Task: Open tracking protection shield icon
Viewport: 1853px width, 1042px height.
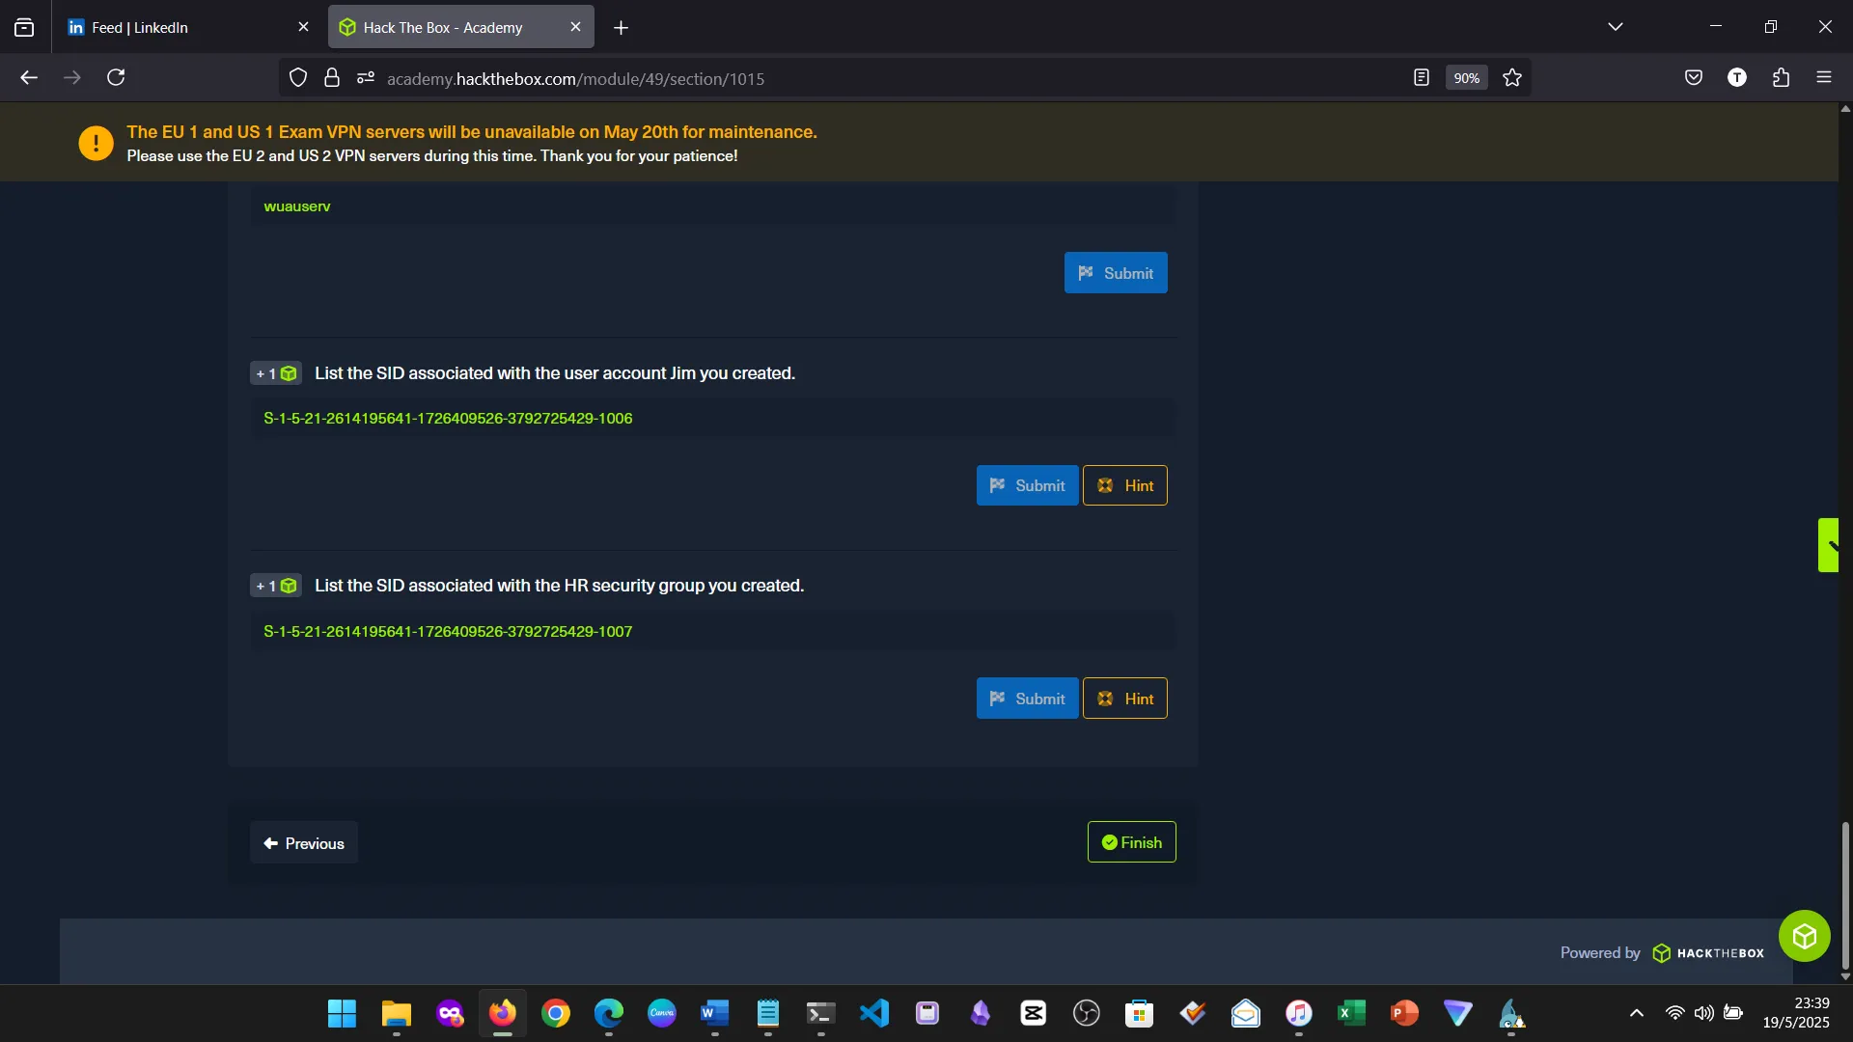Action: pyautogui.click(x=298, y=78)
